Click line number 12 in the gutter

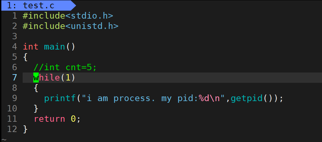pos(12,129)
